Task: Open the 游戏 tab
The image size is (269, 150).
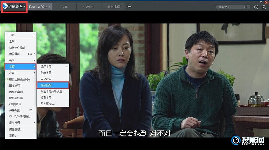Action: tap(89, 7)
